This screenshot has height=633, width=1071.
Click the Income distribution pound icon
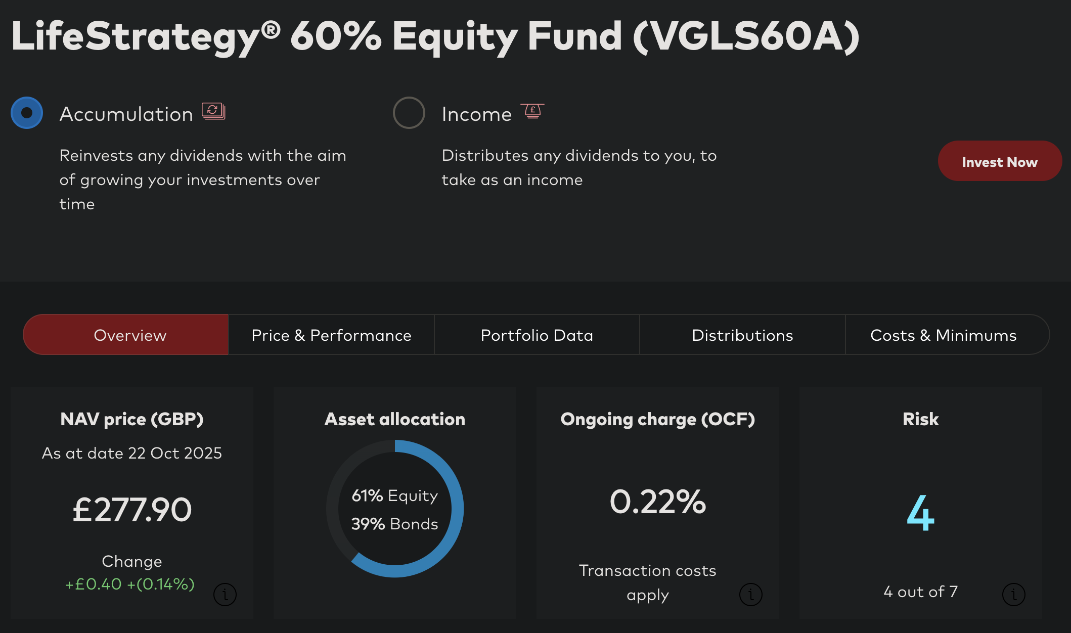click(x=532, y=111)
